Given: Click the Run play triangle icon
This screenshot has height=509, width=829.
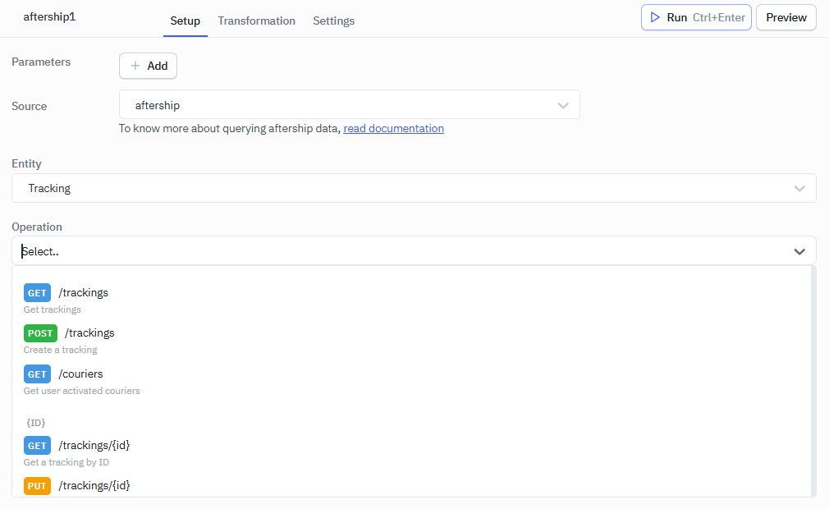Looking at the screenshot, I should [655, 17].
